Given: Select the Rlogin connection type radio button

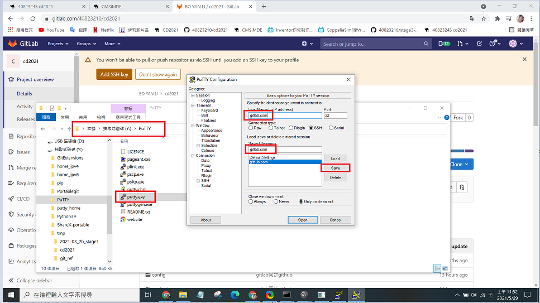Looking at the screenshot, I should tap(291, 128).
